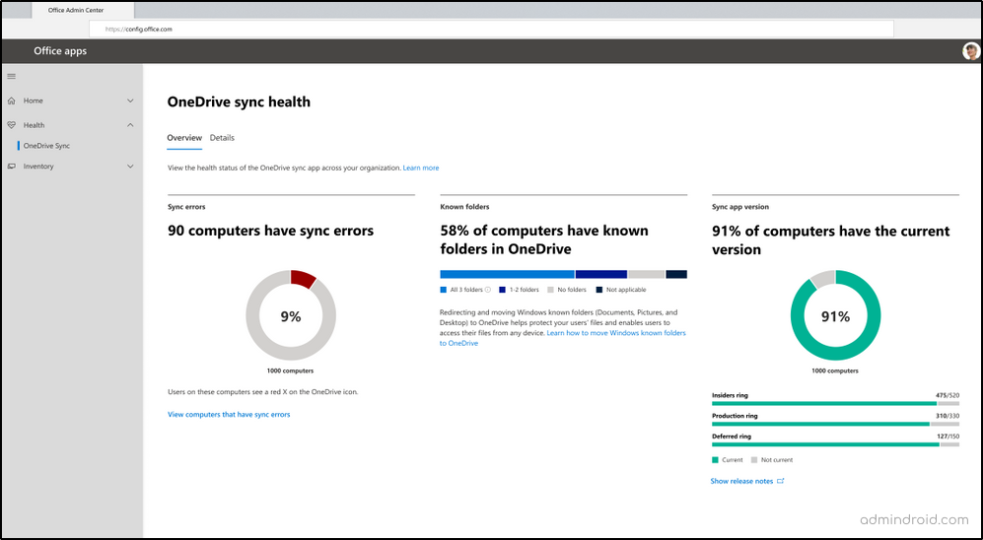
Task: Click the 58% of computers known folders heading
Action: click(x=544, y=239)
